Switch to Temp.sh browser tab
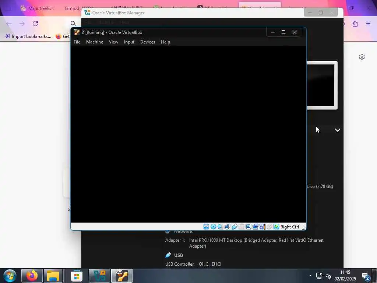 (73, 8)
